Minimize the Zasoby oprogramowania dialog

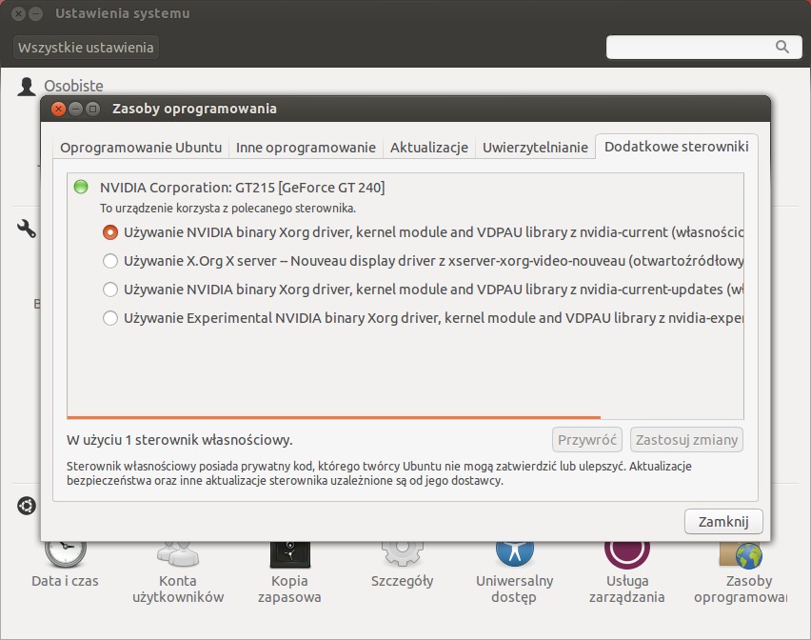point(75,109)
